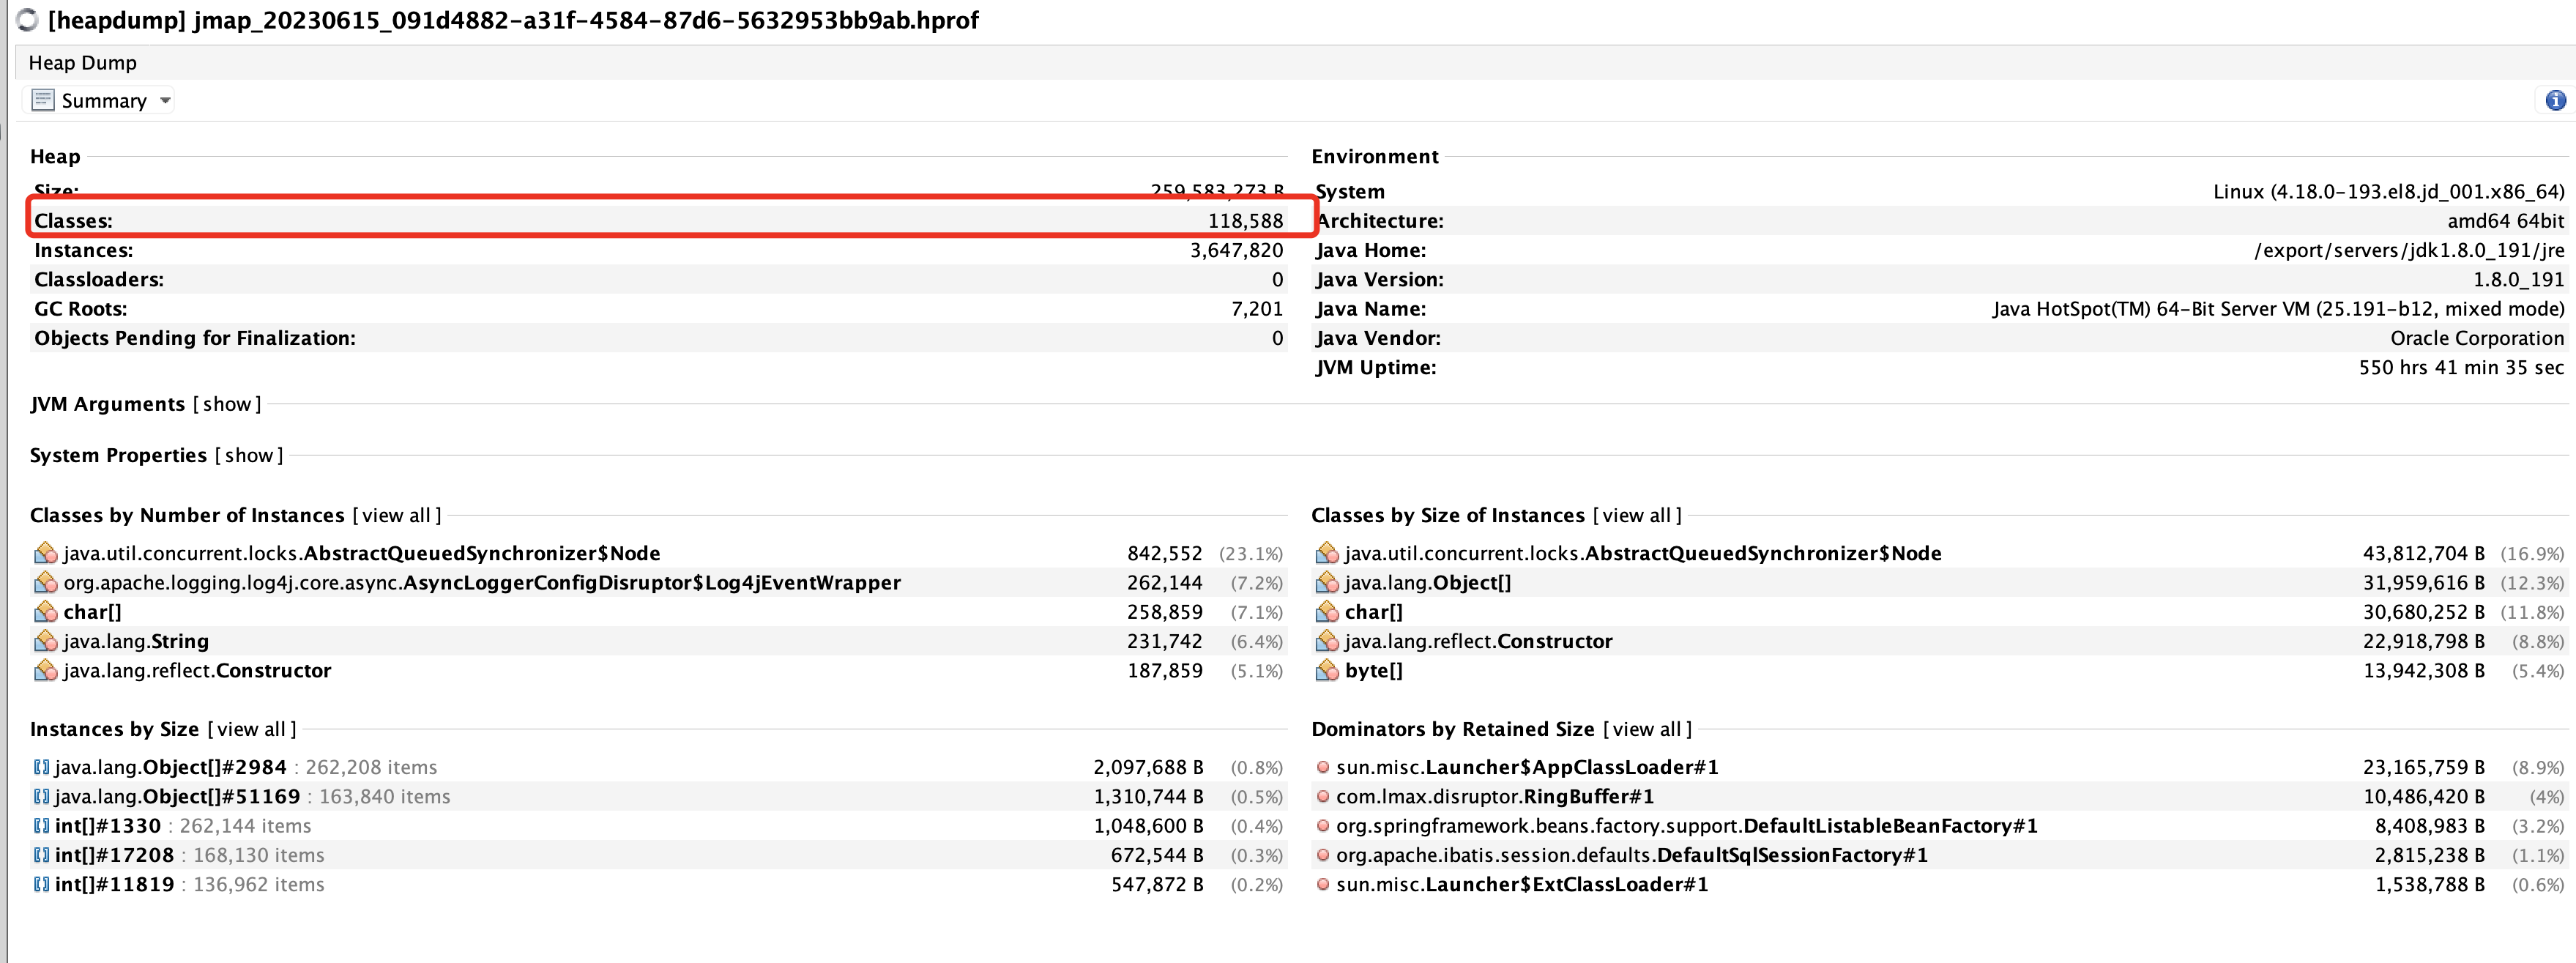Viewport: 2576px width, 963px height.
Task: Select the Heap Dump tab
Action: 83,63
